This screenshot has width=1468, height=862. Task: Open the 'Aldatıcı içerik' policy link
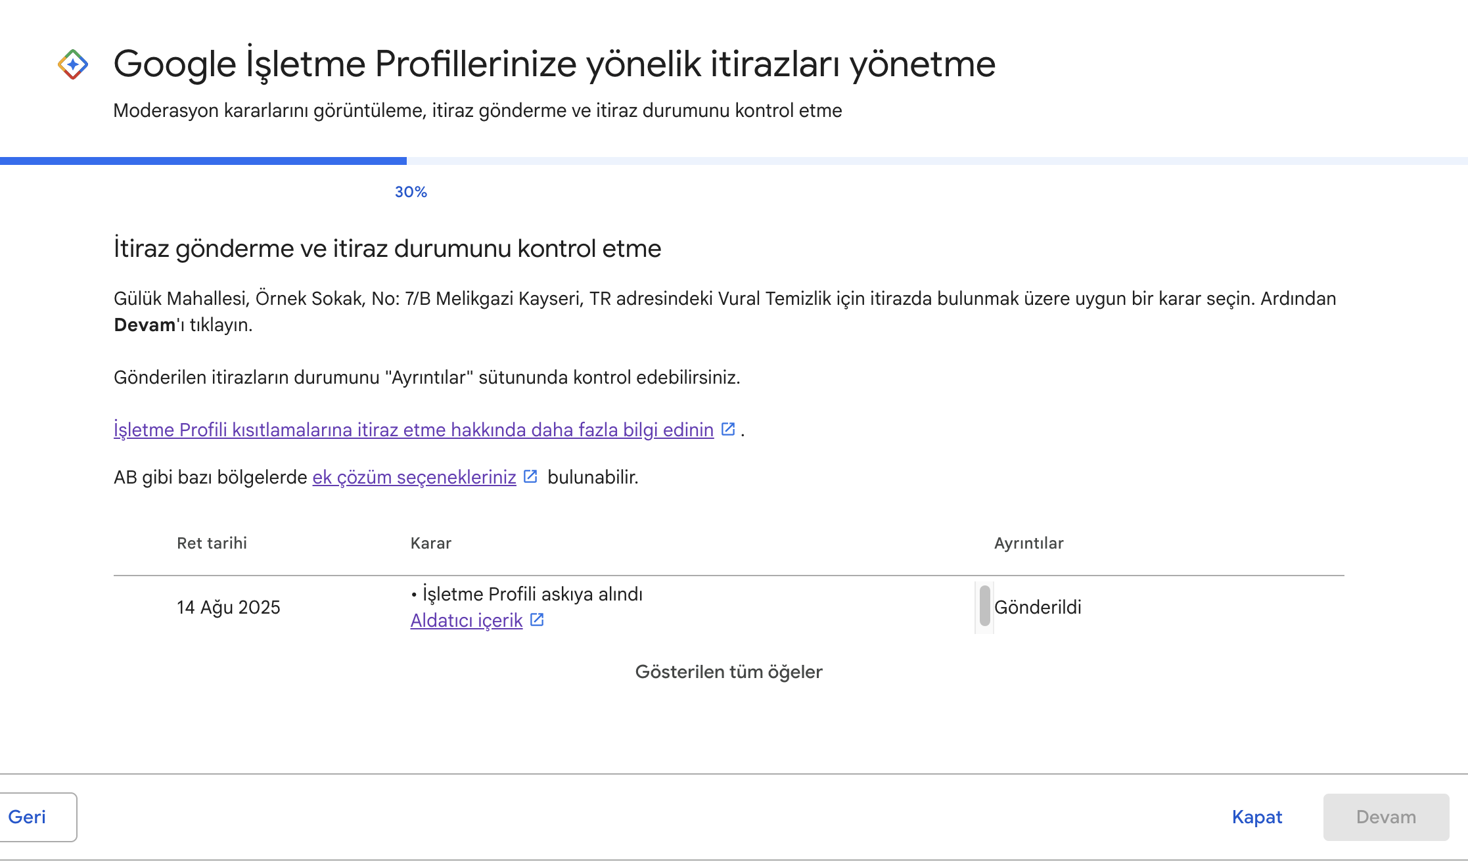(467, 620)
